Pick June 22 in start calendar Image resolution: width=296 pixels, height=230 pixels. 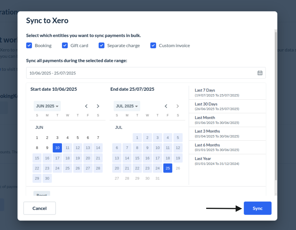point(37,168)
